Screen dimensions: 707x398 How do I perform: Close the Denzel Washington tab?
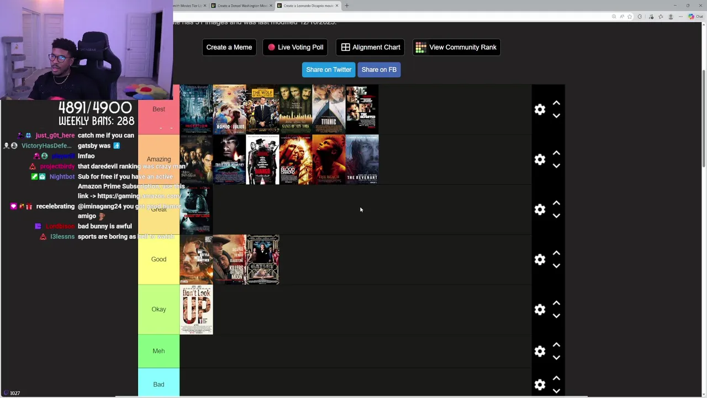tap(271, 6)
